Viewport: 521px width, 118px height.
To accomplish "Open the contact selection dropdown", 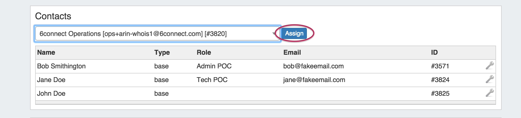I will pos(157,34).
